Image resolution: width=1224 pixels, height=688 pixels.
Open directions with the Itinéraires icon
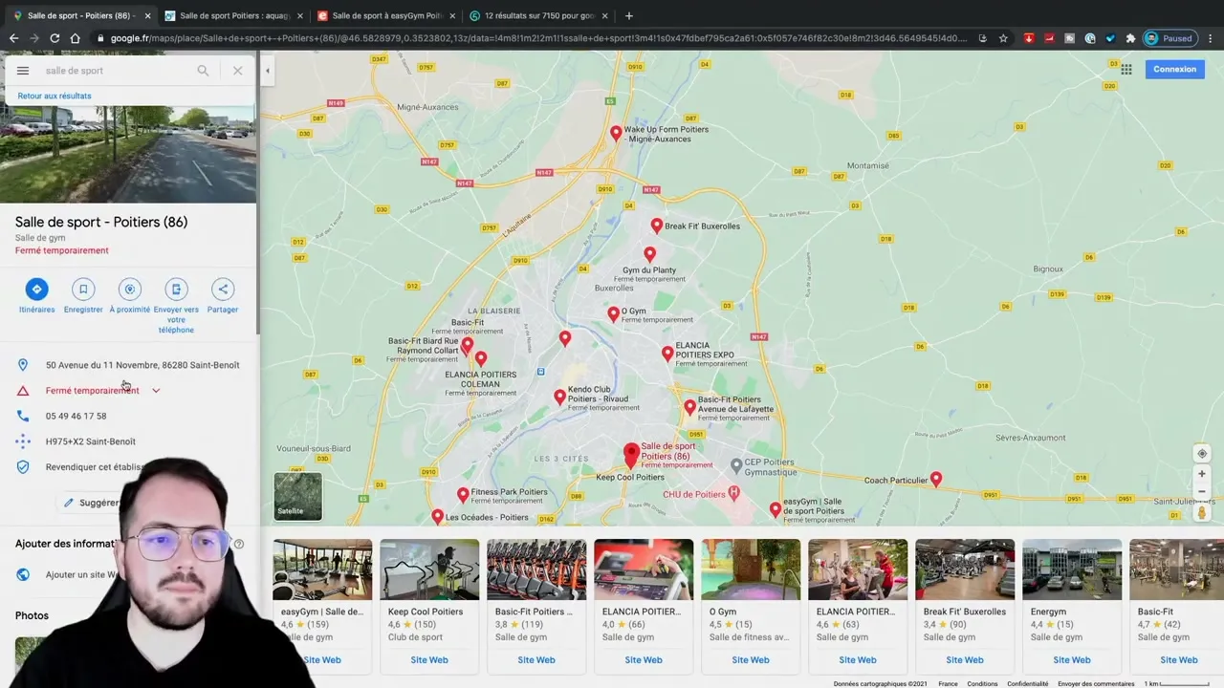(x=36, y=289)
